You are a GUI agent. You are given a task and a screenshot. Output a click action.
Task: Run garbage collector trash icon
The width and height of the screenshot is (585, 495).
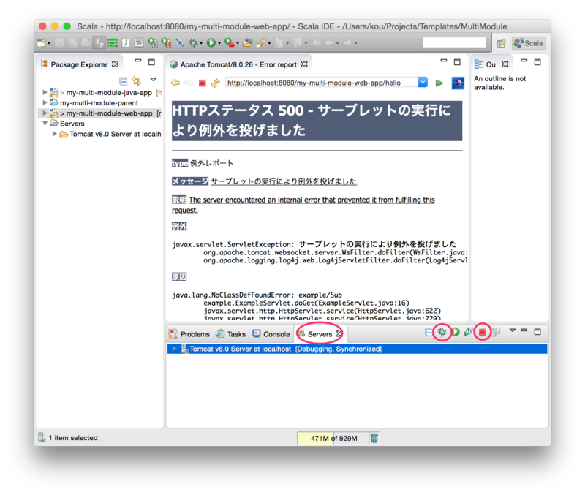tap(374, 438)
